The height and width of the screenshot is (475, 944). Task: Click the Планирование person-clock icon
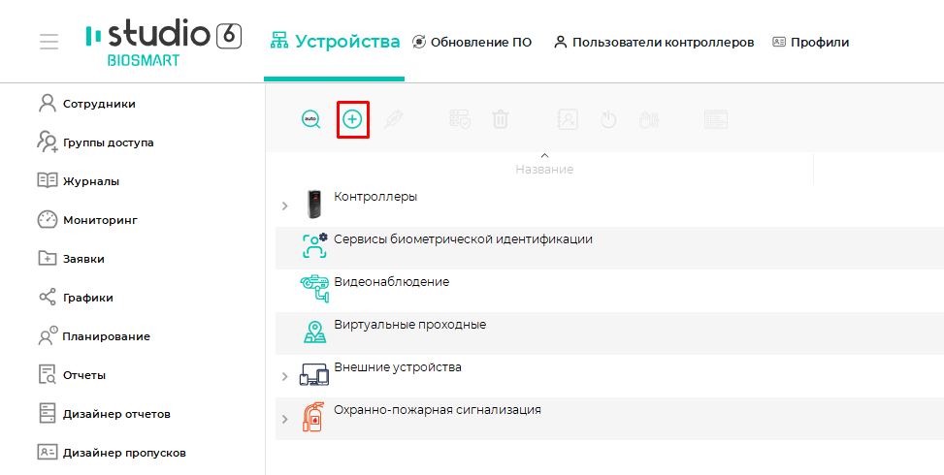pos(48,335)
